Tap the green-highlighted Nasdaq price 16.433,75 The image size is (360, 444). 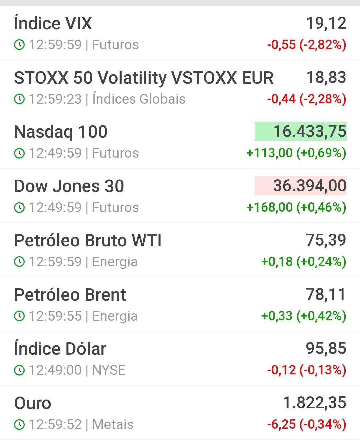coord(301,131)
